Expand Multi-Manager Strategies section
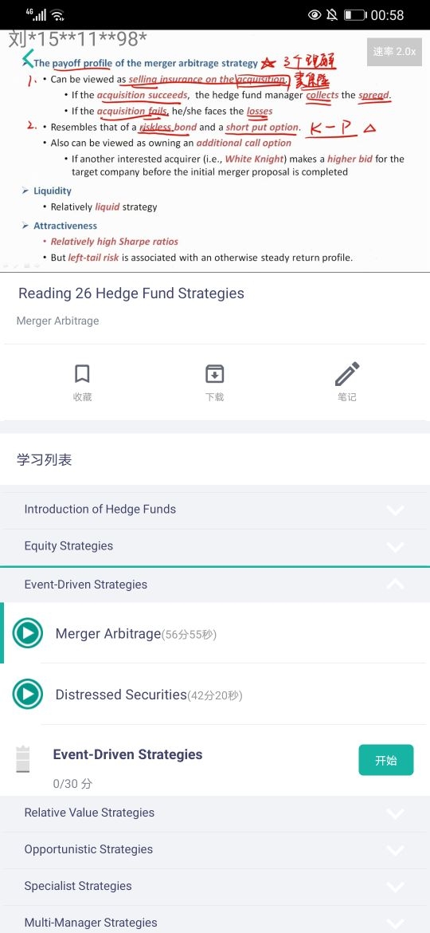430x933 pixels. tap(215, 921)
